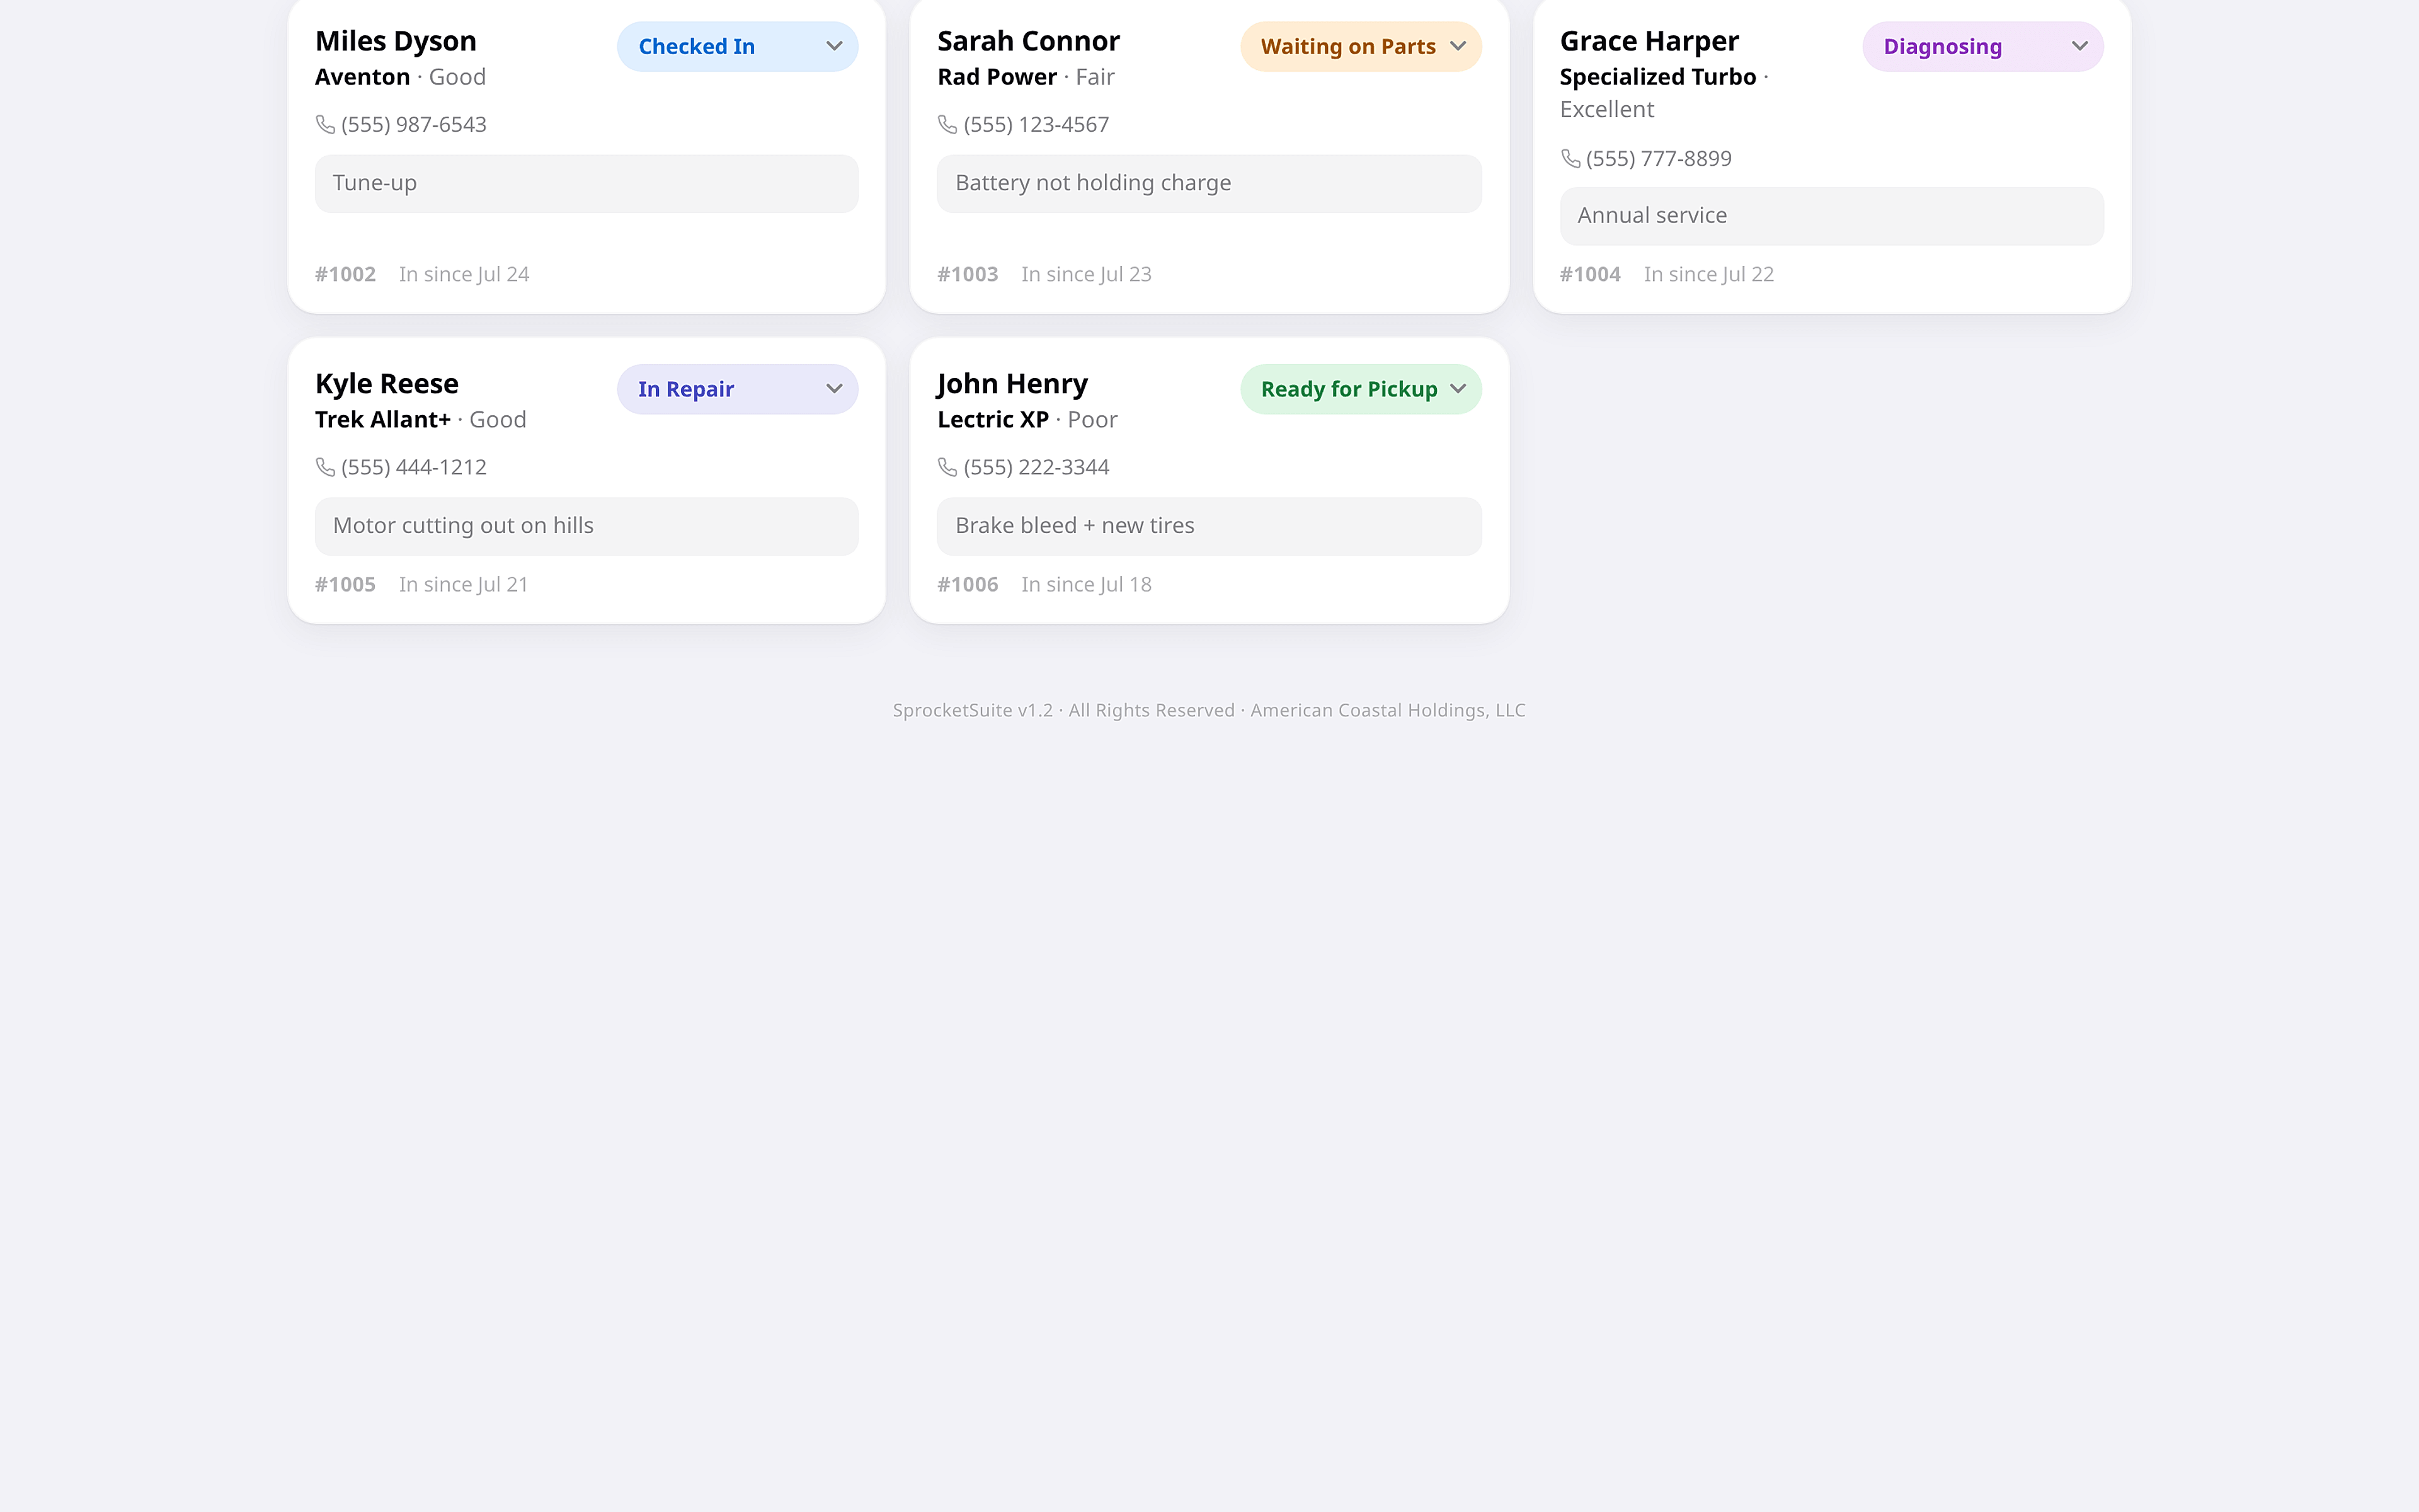This screenshot has height=1512, width=2419.
Task: Click the phone icon beside (555) 777-8899
Action: click(1570, 158)
